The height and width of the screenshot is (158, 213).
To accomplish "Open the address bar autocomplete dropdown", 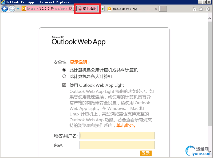I will pos(74,9).
